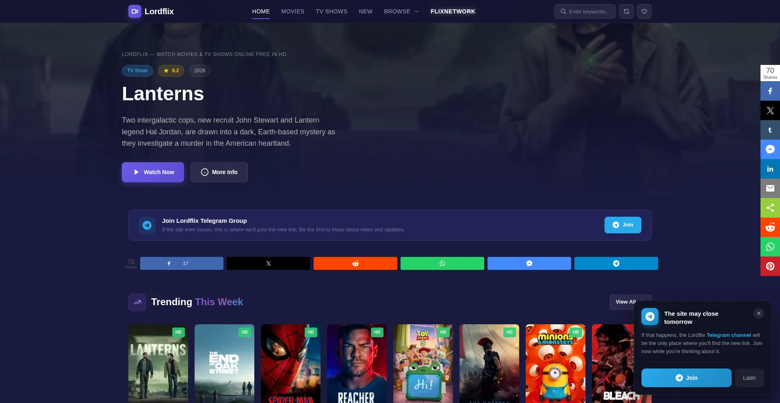Open the Reacher poster

click(x=357, y=364)
